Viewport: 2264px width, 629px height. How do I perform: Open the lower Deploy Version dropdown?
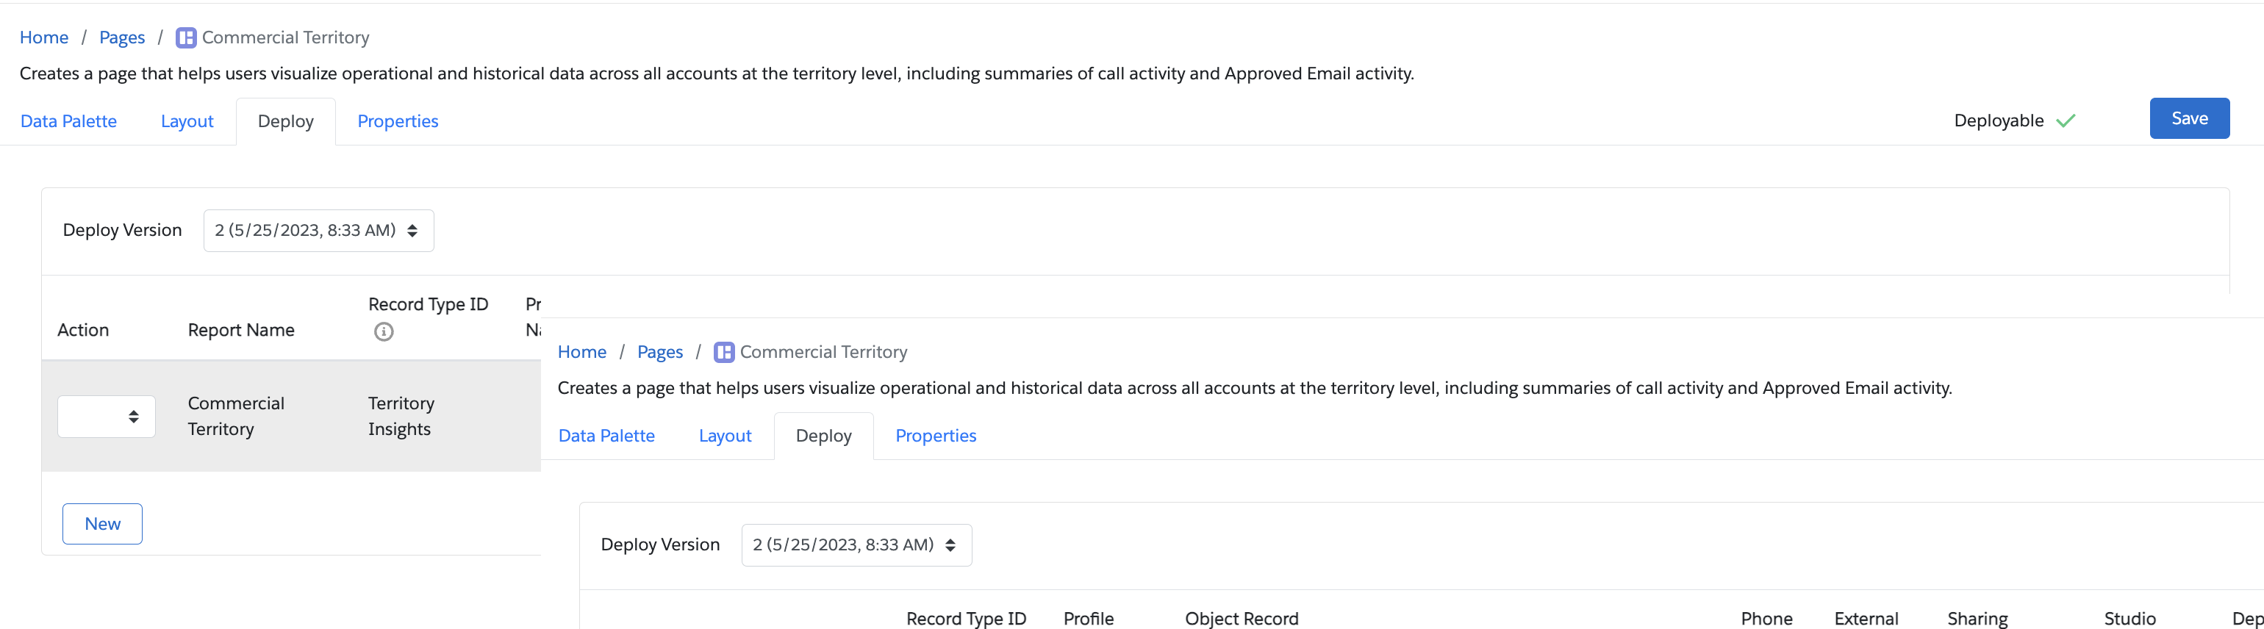point(856,544)
